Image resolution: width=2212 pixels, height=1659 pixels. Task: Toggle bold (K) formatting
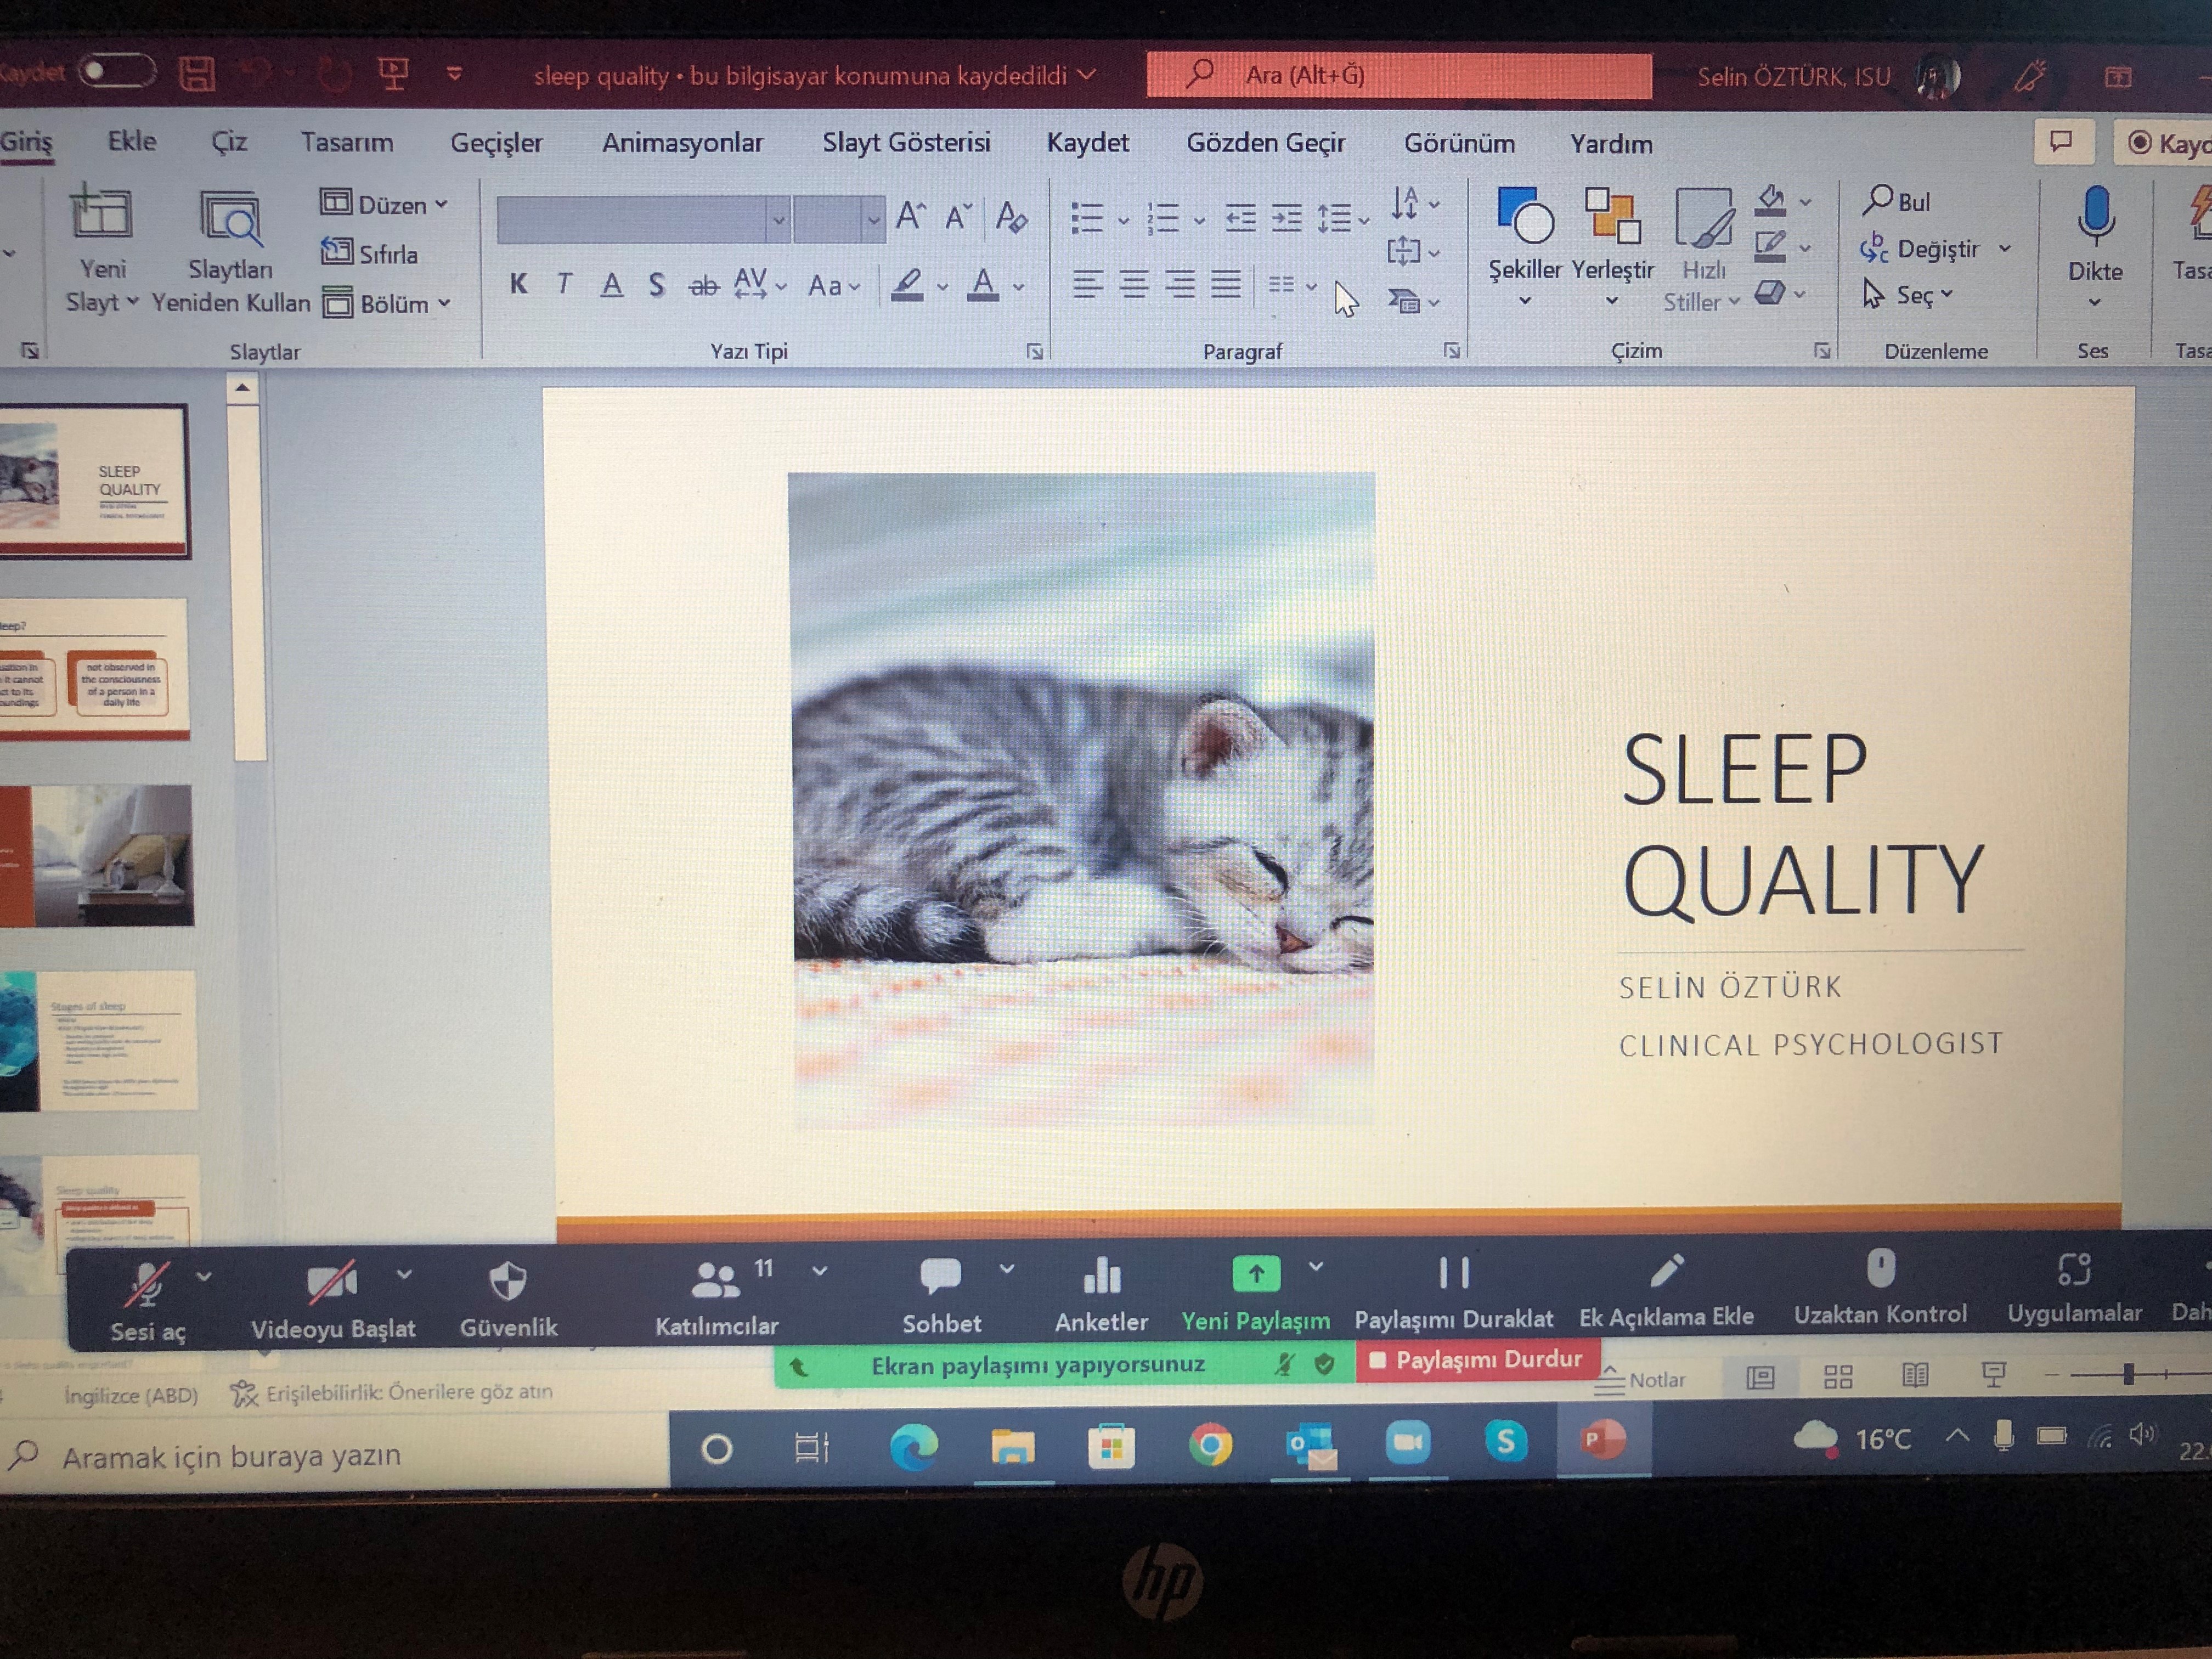click(518, 285)
